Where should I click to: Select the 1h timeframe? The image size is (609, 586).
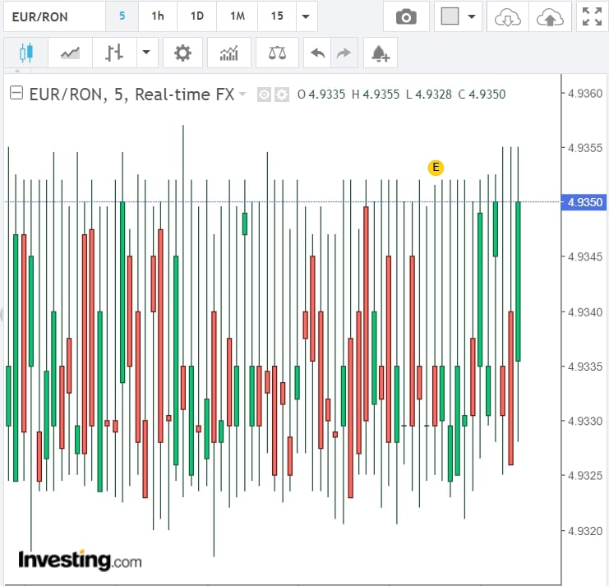click(x=158, y=16)
